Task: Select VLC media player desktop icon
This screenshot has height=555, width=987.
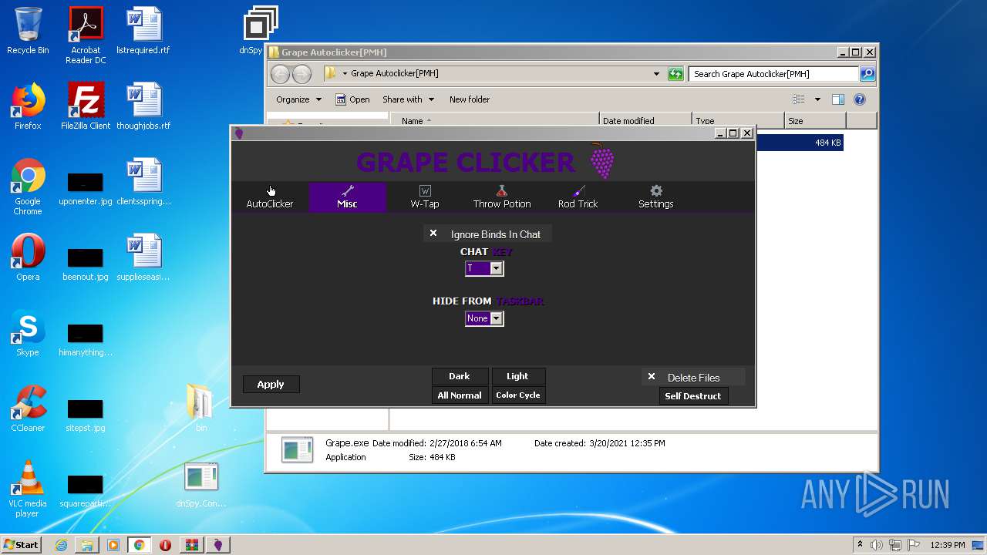Action: click(28, 489)
